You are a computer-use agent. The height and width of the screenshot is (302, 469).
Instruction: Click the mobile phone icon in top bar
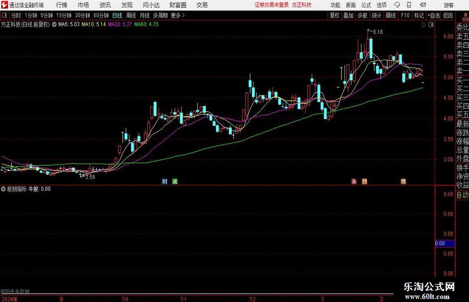tap(408, 5)
